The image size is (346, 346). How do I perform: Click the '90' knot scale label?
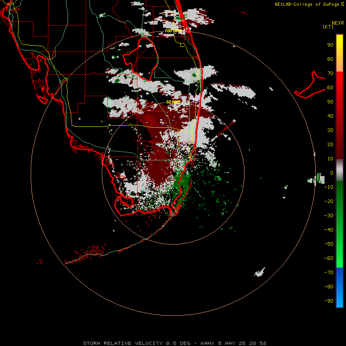(330, 45)
